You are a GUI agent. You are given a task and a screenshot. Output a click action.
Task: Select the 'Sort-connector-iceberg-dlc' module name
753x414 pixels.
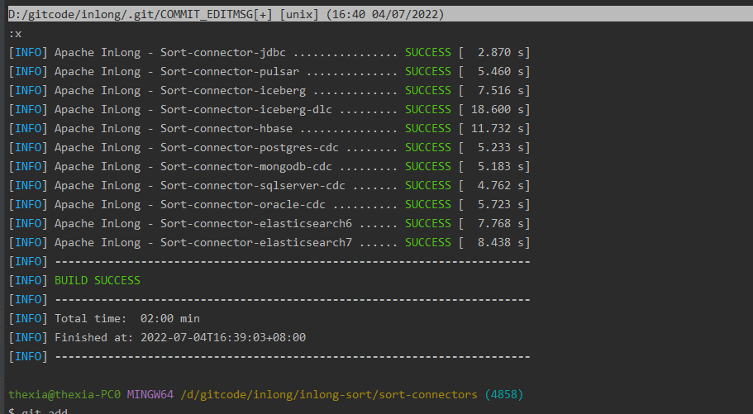point(245,110)
